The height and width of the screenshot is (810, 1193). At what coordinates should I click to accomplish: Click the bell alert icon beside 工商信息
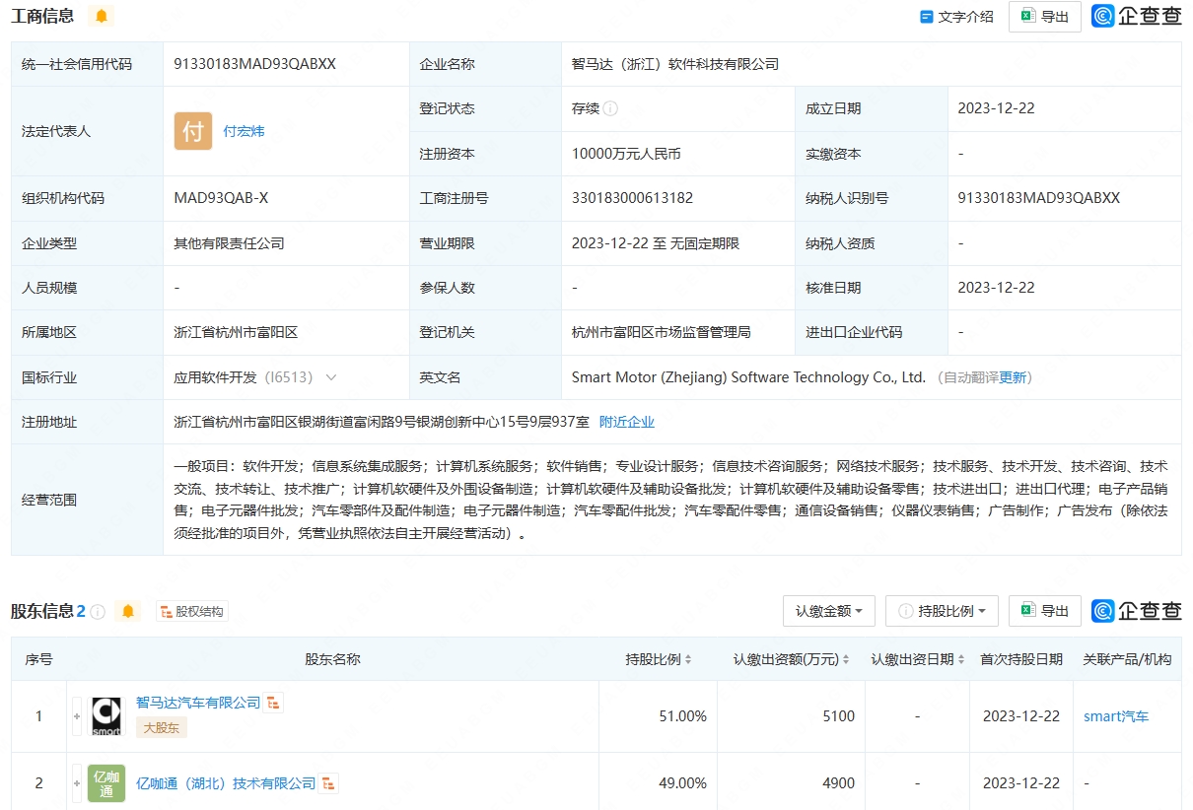coord(102,16)
